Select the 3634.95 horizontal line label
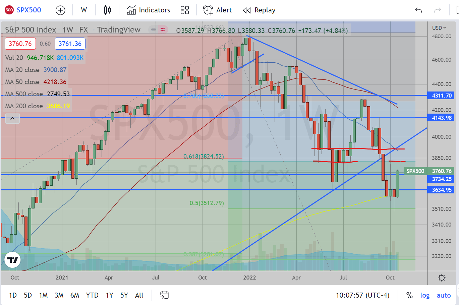459x305 pixels. pyautogui.click(x=441, y=190)
